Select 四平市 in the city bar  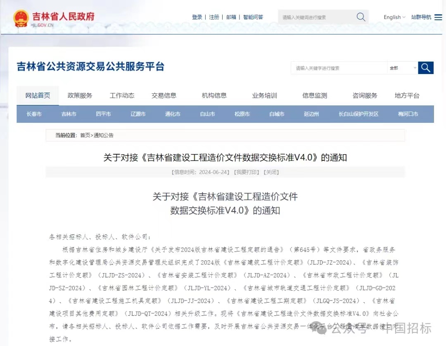(103, 114)
